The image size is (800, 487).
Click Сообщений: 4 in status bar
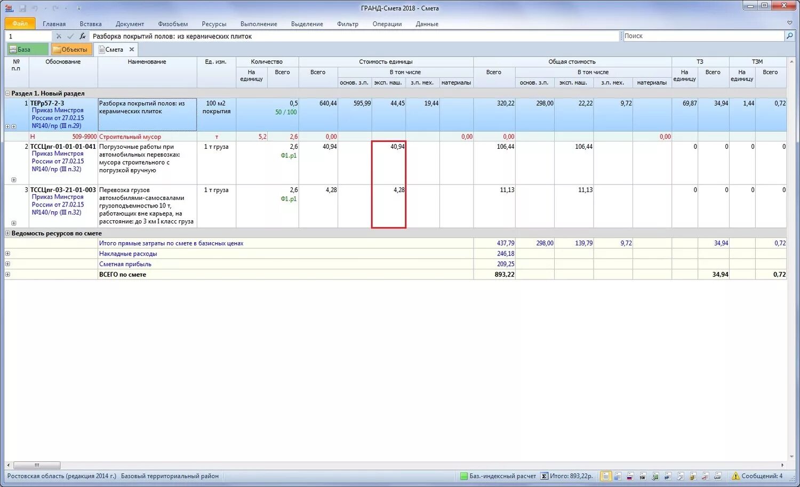click(762, 476)
